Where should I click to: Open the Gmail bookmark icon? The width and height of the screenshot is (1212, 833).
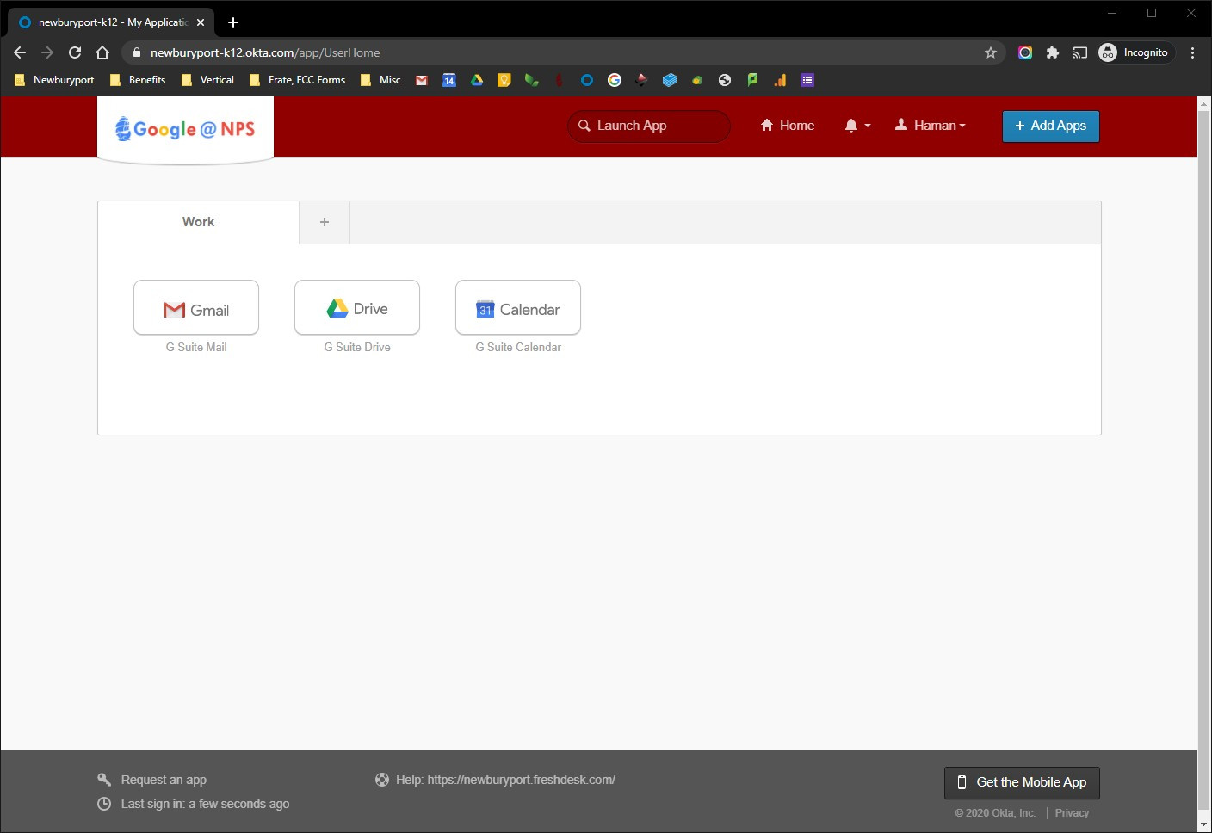422,80
